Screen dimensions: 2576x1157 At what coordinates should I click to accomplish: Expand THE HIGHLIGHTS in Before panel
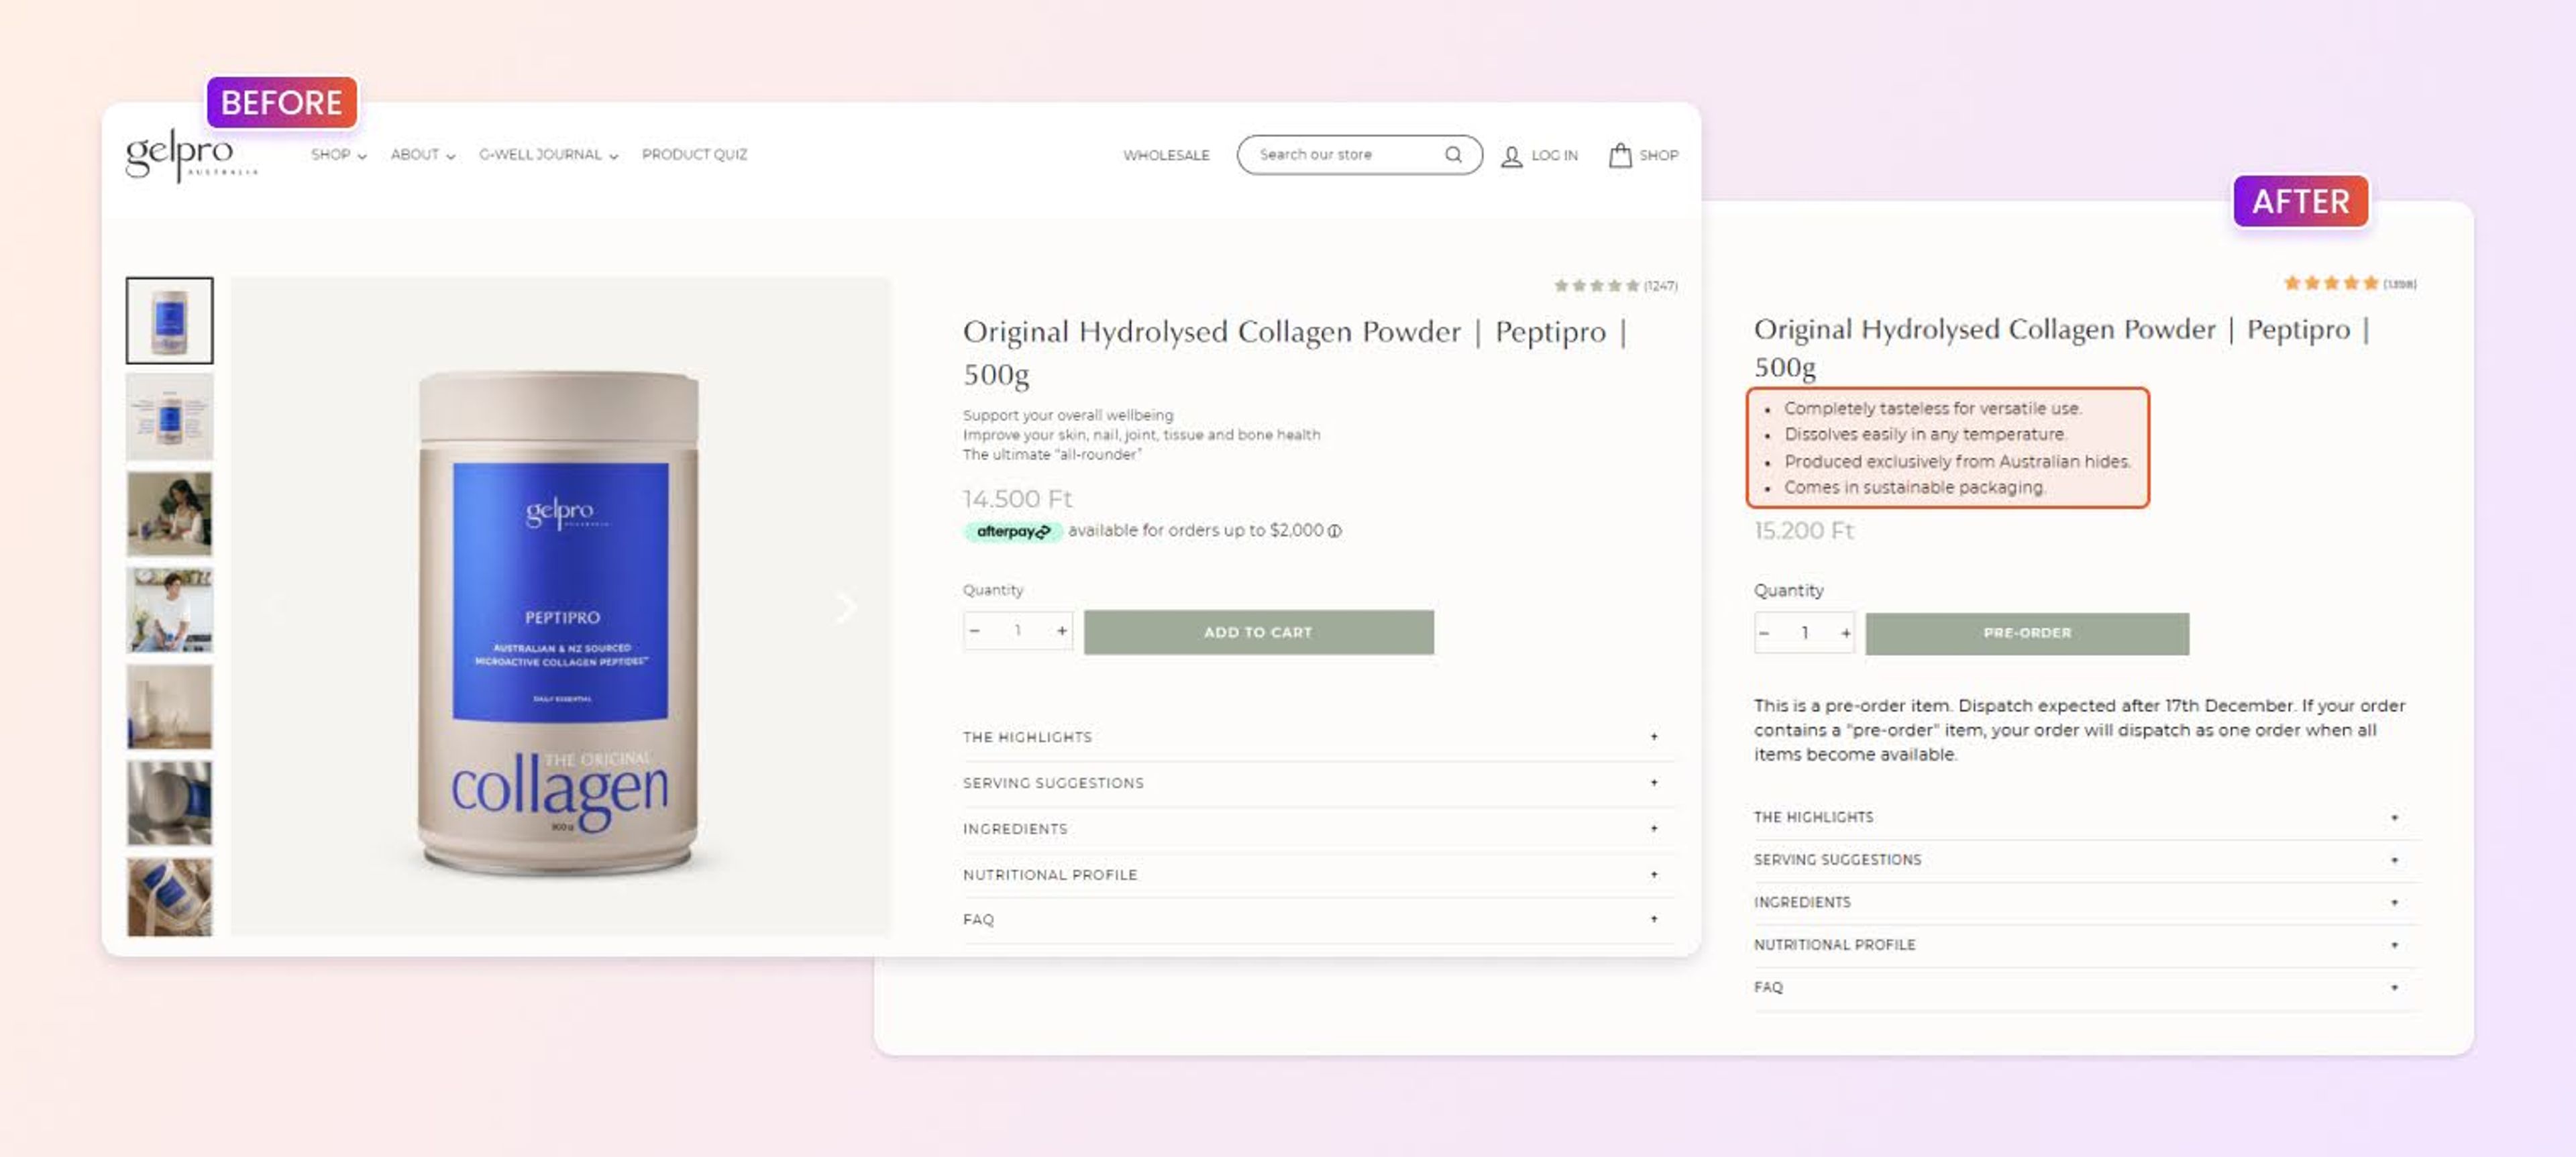pyautogui.click(x=1318, y=737)
